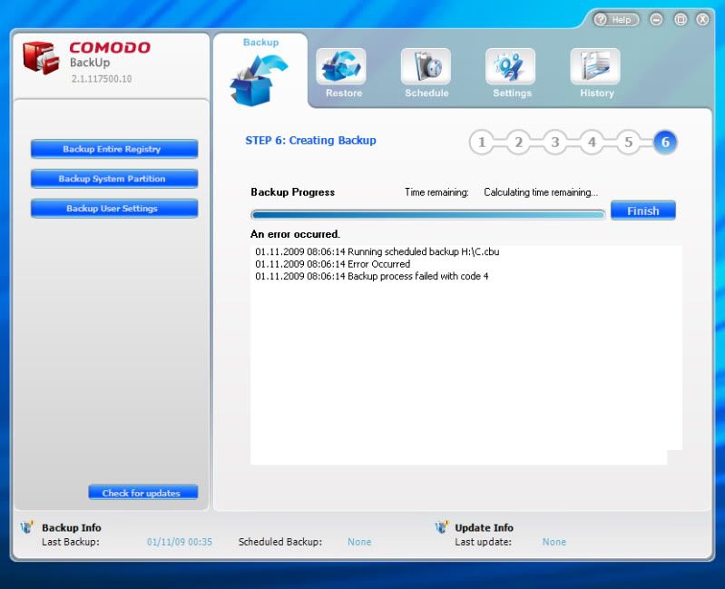Minimize the Comodo BackUp window
The height and width of the screenshot is (589, 725).
(656, 19)
